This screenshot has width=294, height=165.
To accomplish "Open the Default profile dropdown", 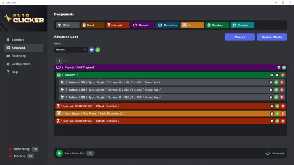I will (71, 50).
